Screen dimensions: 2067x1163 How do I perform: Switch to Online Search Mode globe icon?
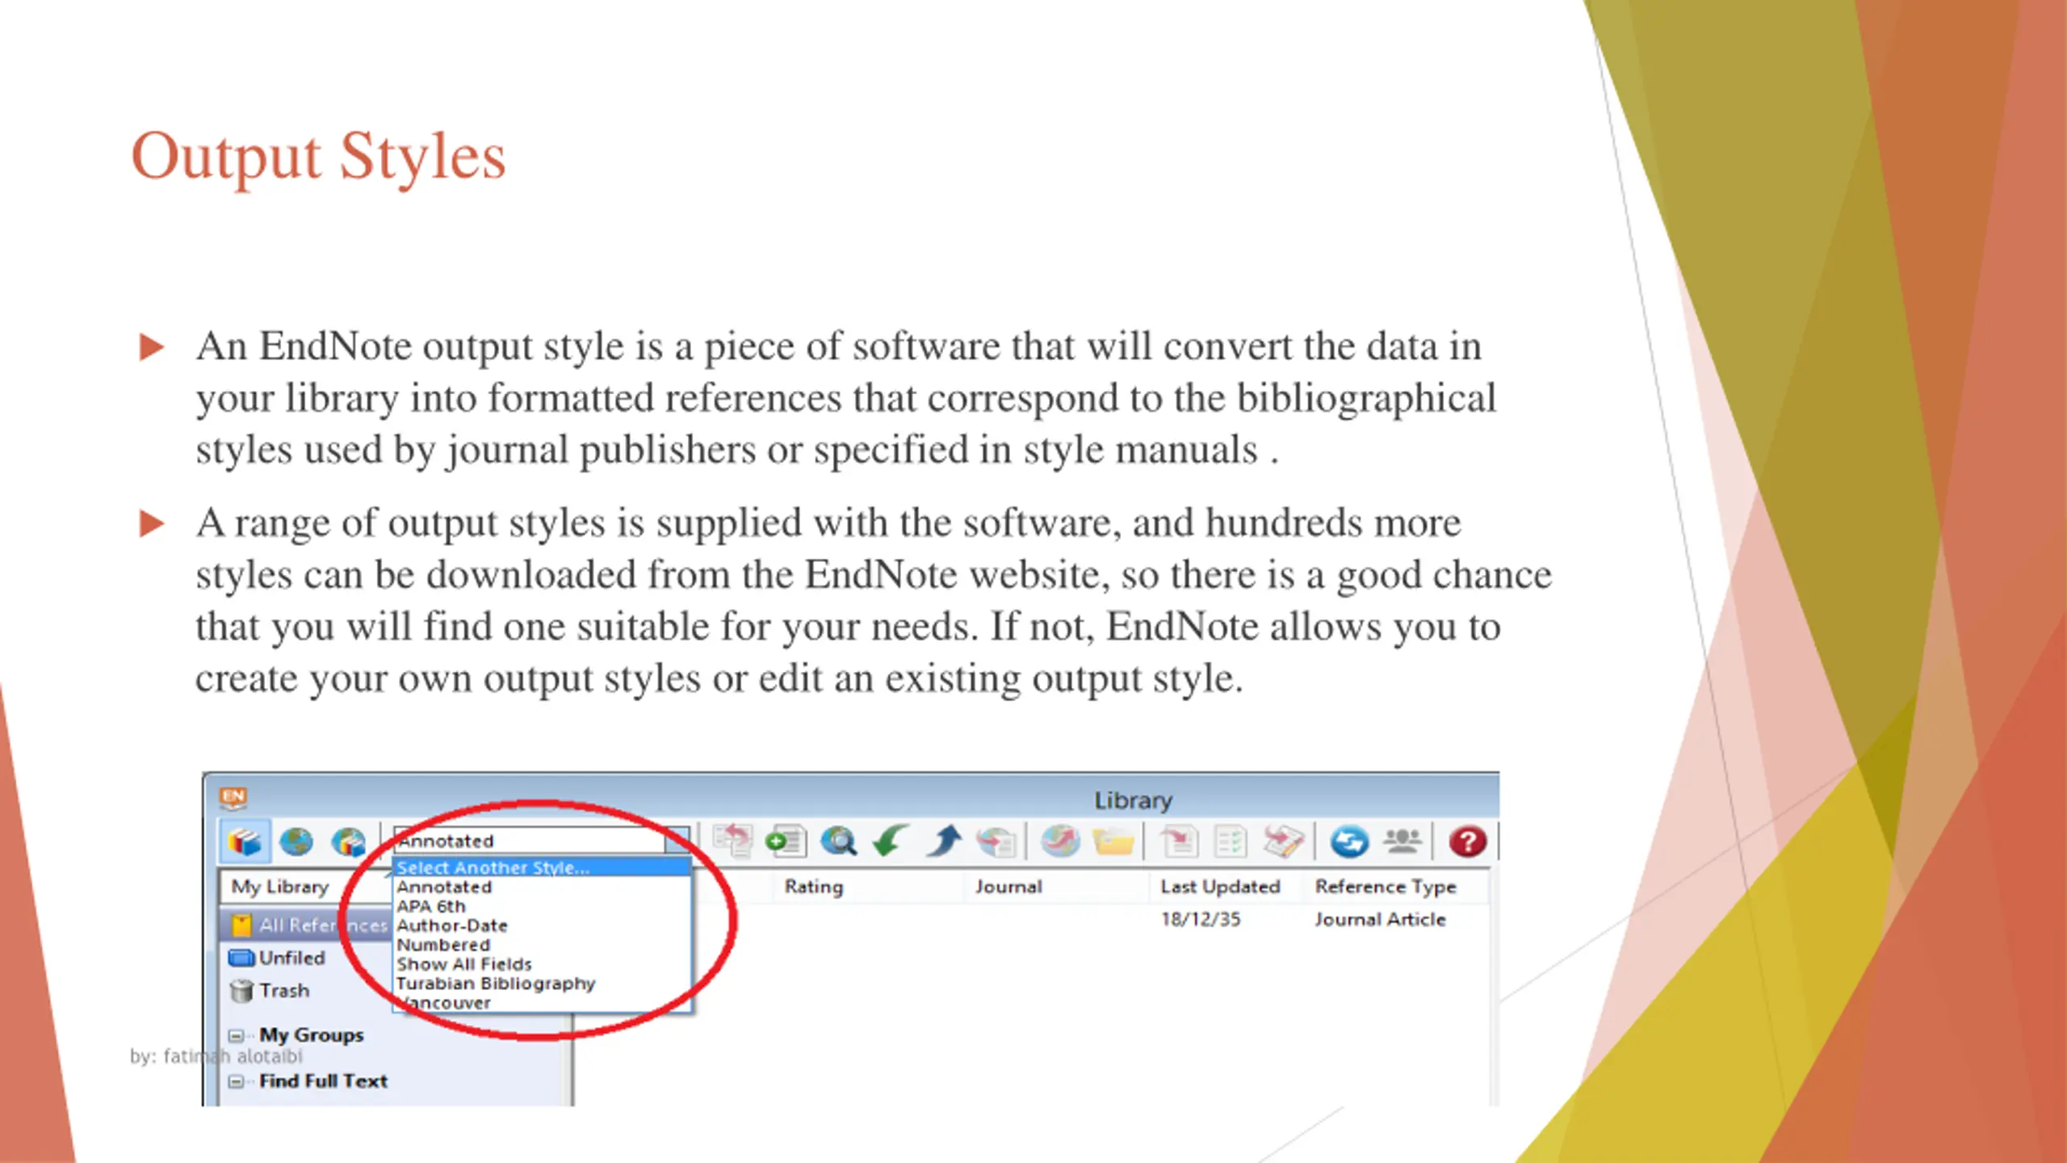click(x=296, y=842)
